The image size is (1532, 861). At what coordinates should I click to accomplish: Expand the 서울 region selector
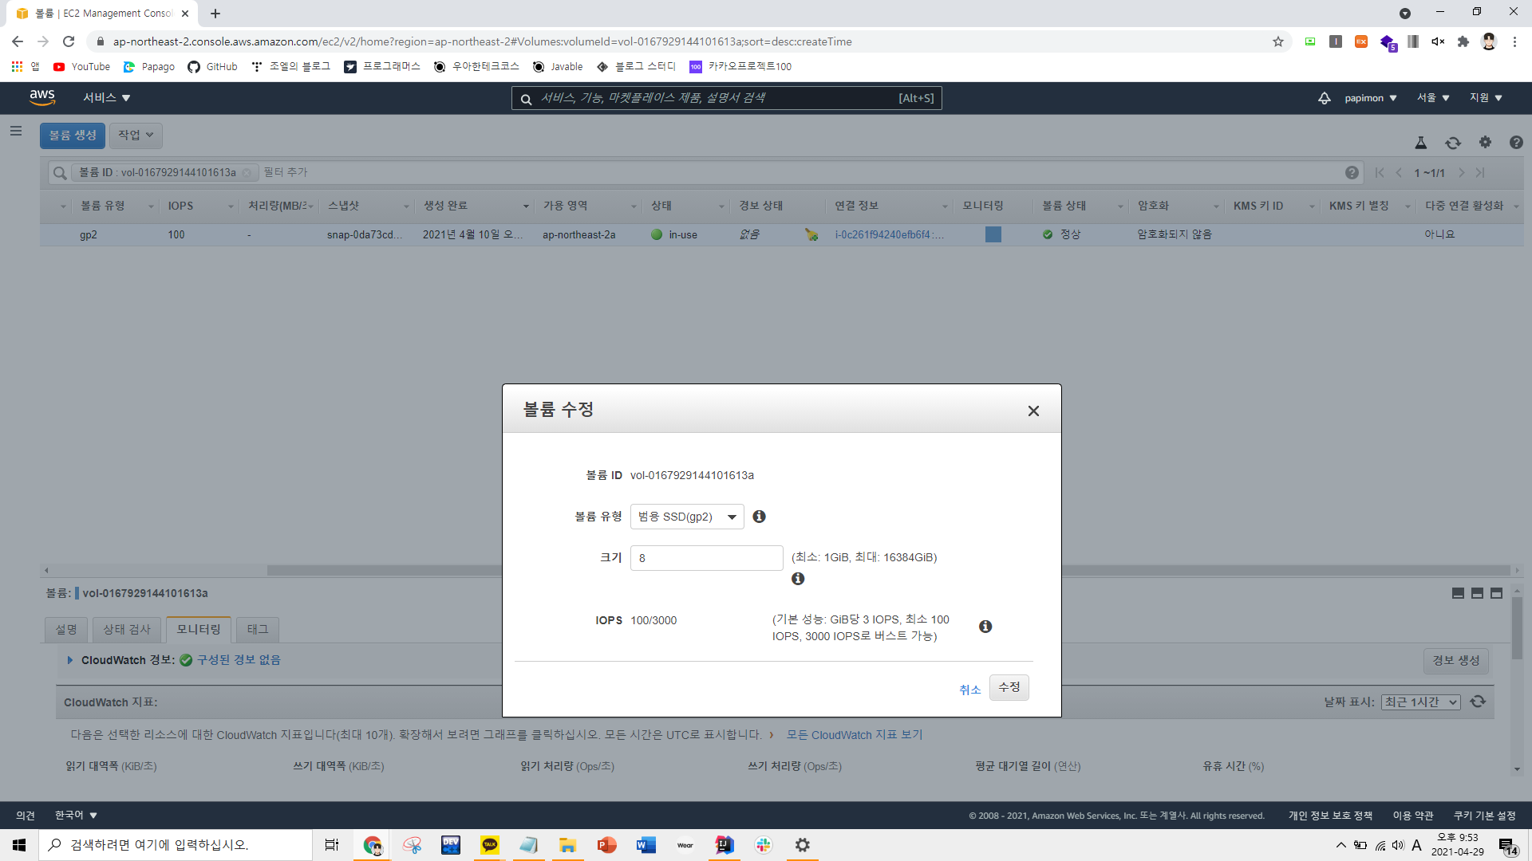[x=1433, y=98]
